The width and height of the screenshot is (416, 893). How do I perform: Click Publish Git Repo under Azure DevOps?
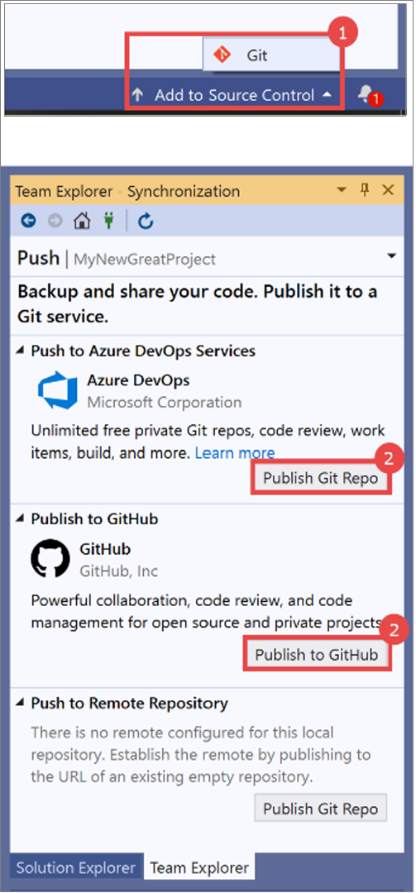[320, 479]
